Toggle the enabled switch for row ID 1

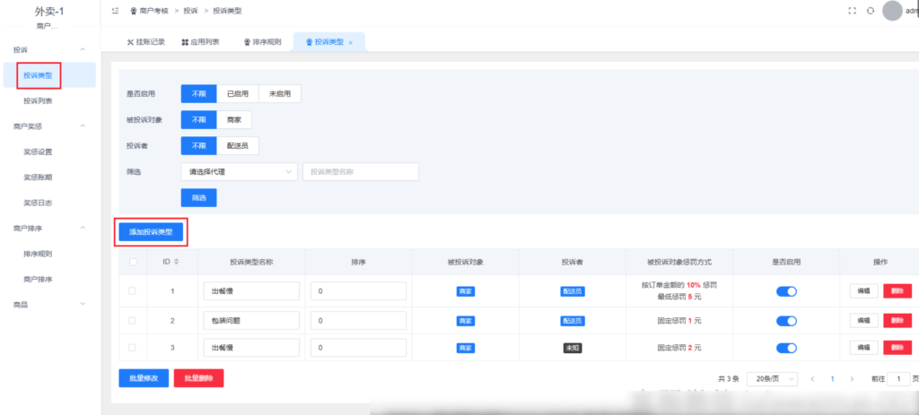[786, 291]
